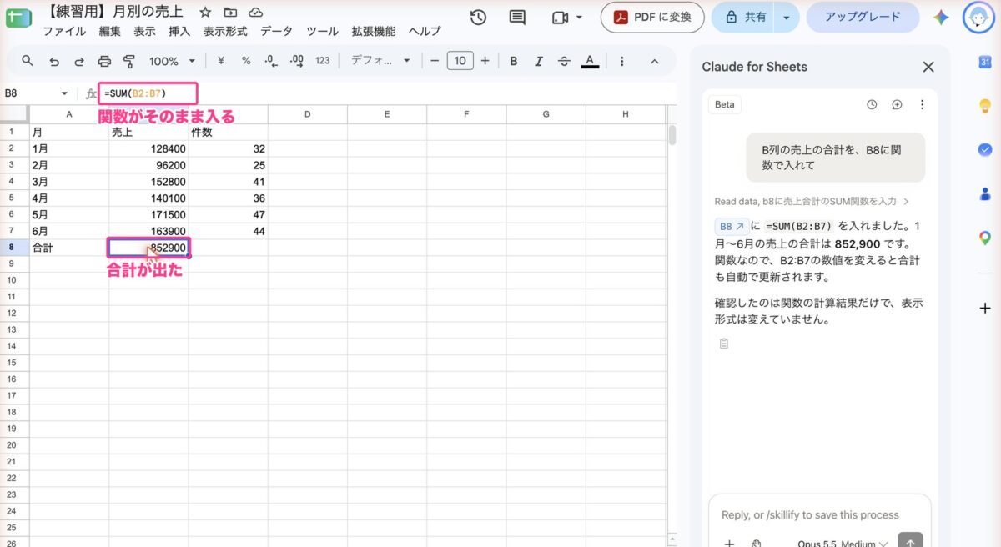Increase the font size
1001x547 pixels.
pos(485,61)
